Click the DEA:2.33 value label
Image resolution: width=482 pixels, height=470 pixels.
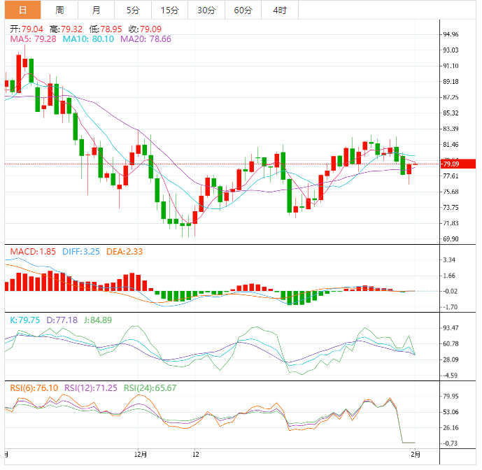(125, 252)
